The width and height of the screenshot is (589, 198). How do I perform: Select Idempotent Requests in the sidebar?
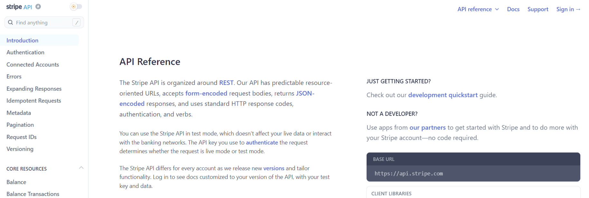pyautogui.click(x=33, y=100)
